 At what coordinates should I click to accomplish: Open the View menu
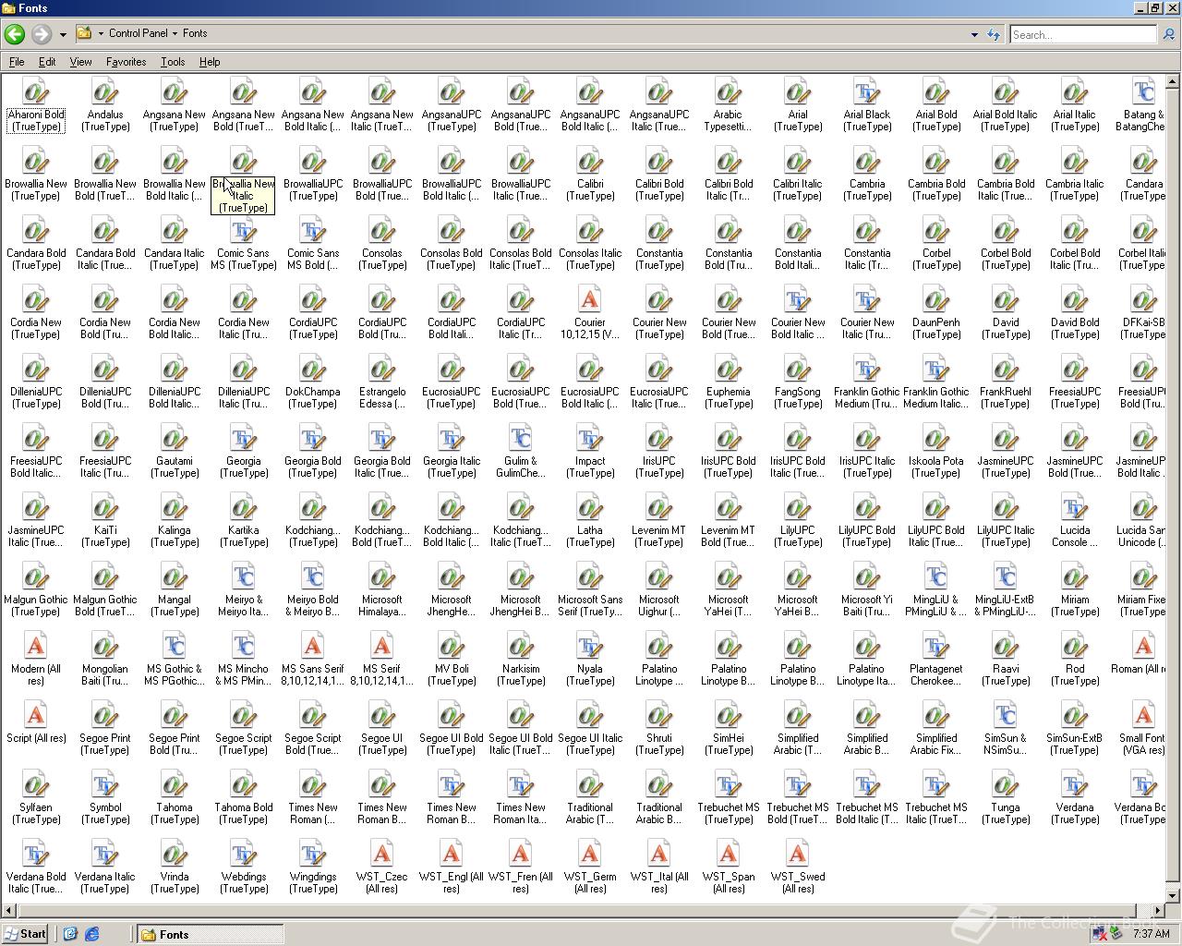(x=80, y=62)
